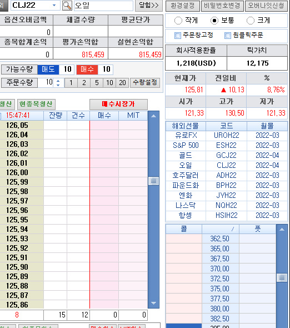Click the 환경설정 settings button

(183, 6)
